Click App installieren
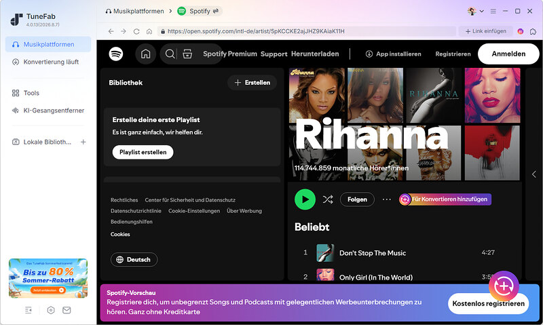 click(x=394, y=54)
